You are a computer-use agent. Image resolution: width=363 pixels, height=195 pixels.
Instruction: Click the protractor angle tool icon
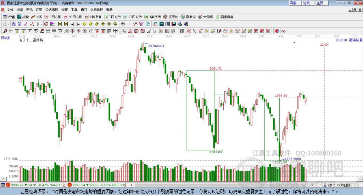66,31
